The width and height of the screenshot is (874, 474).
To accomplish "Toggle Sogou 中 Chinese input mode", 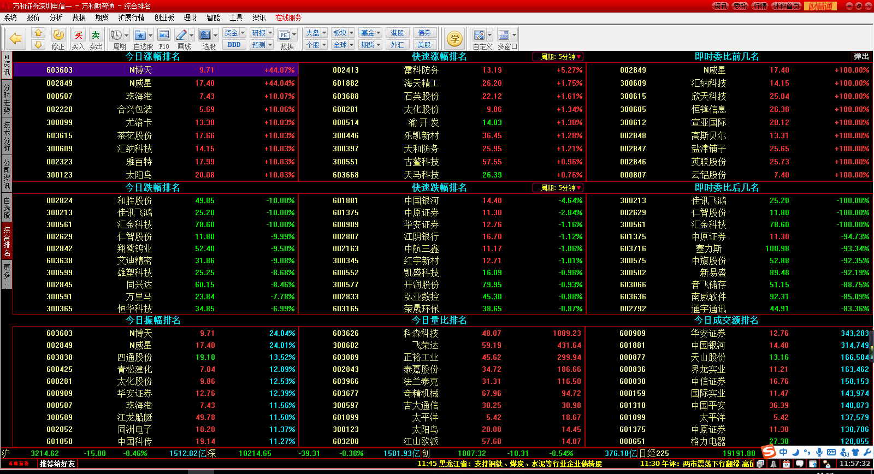I will (783, 452).
